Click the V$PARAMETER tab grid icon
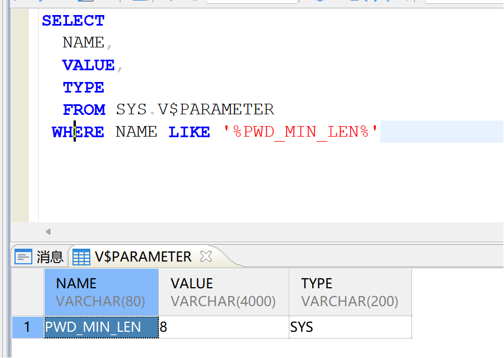 [x=81, y=257]
